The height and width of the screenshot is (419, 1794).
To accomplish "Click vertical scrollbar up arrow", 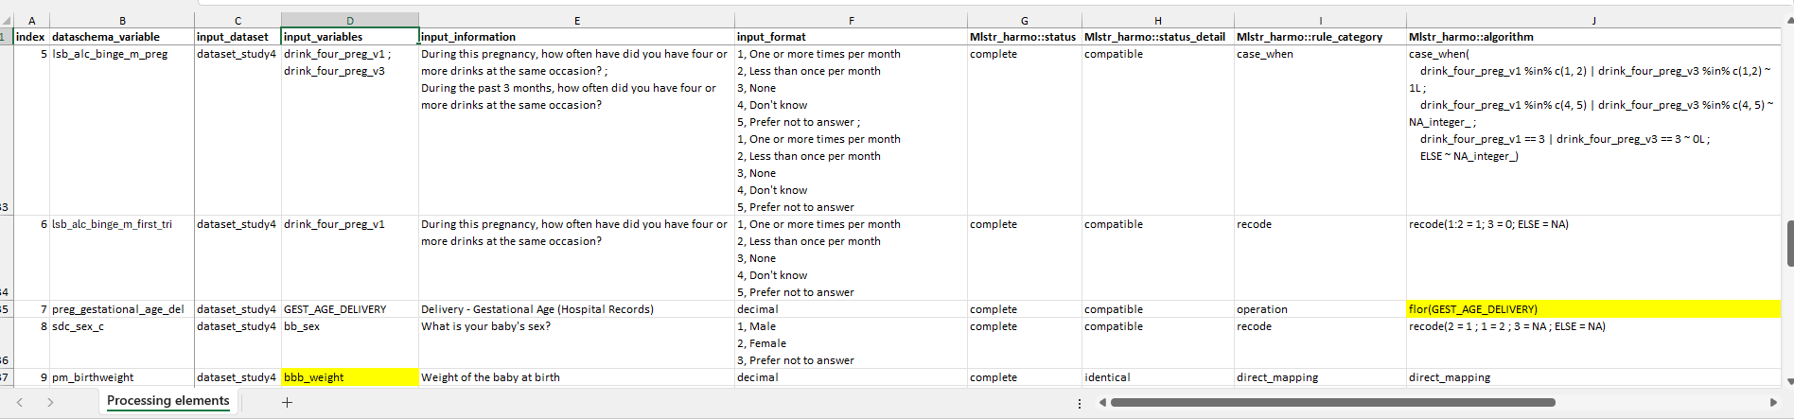I will 1788,19.
